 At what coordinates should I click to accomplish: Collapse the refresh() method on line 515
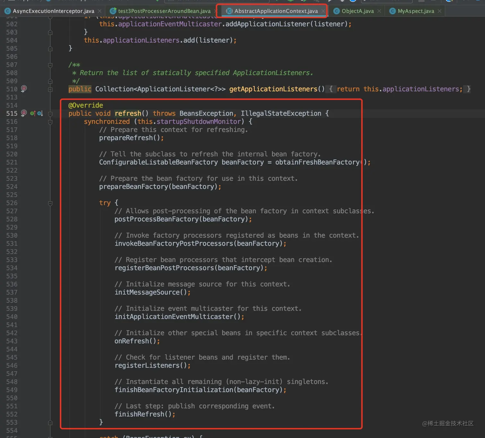pos(50,114)
